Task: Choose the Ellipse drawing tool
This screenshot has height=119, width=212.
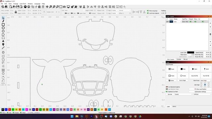Action: point(3,28)
